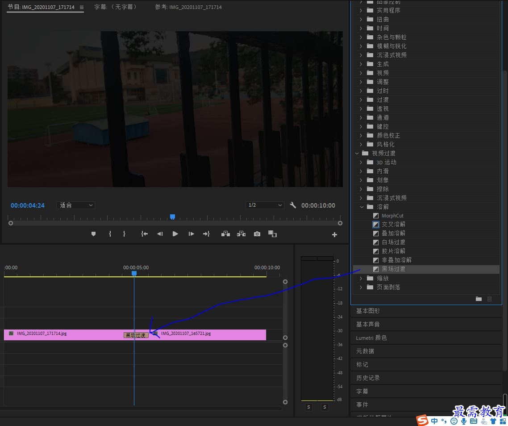Switch to the 参考 IMG_20201107_171714 tab
Image resolution: width=508 pixels, height=426 pixels.
[x=188, y=7]
